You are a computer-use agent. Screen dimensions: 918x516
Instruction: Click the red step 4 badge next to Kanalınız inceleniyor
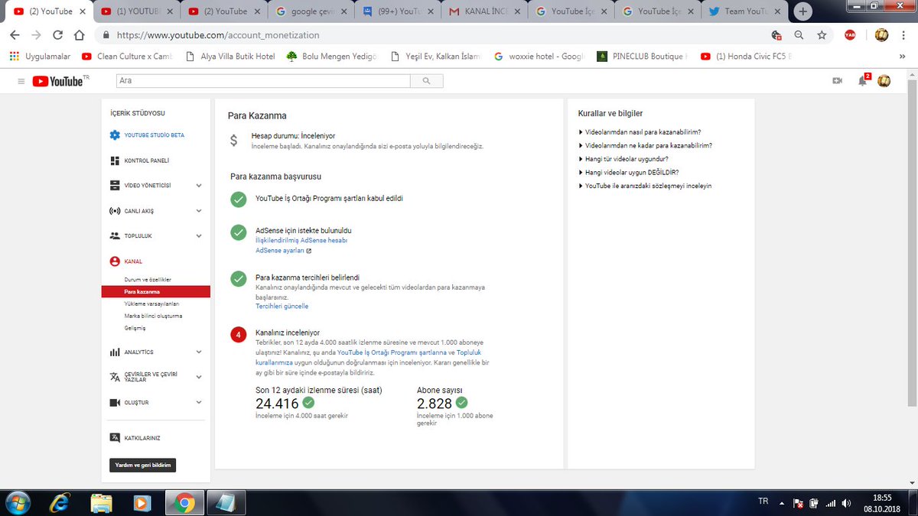(239, 334)
